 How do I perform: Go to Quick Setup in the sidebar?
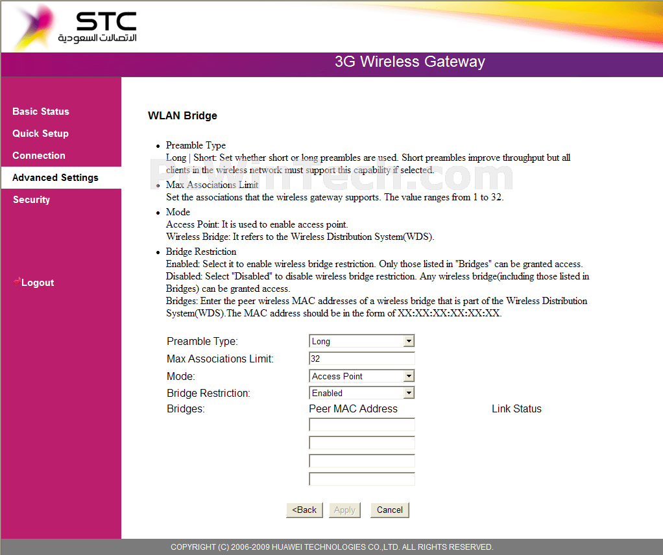coord(40,134)
